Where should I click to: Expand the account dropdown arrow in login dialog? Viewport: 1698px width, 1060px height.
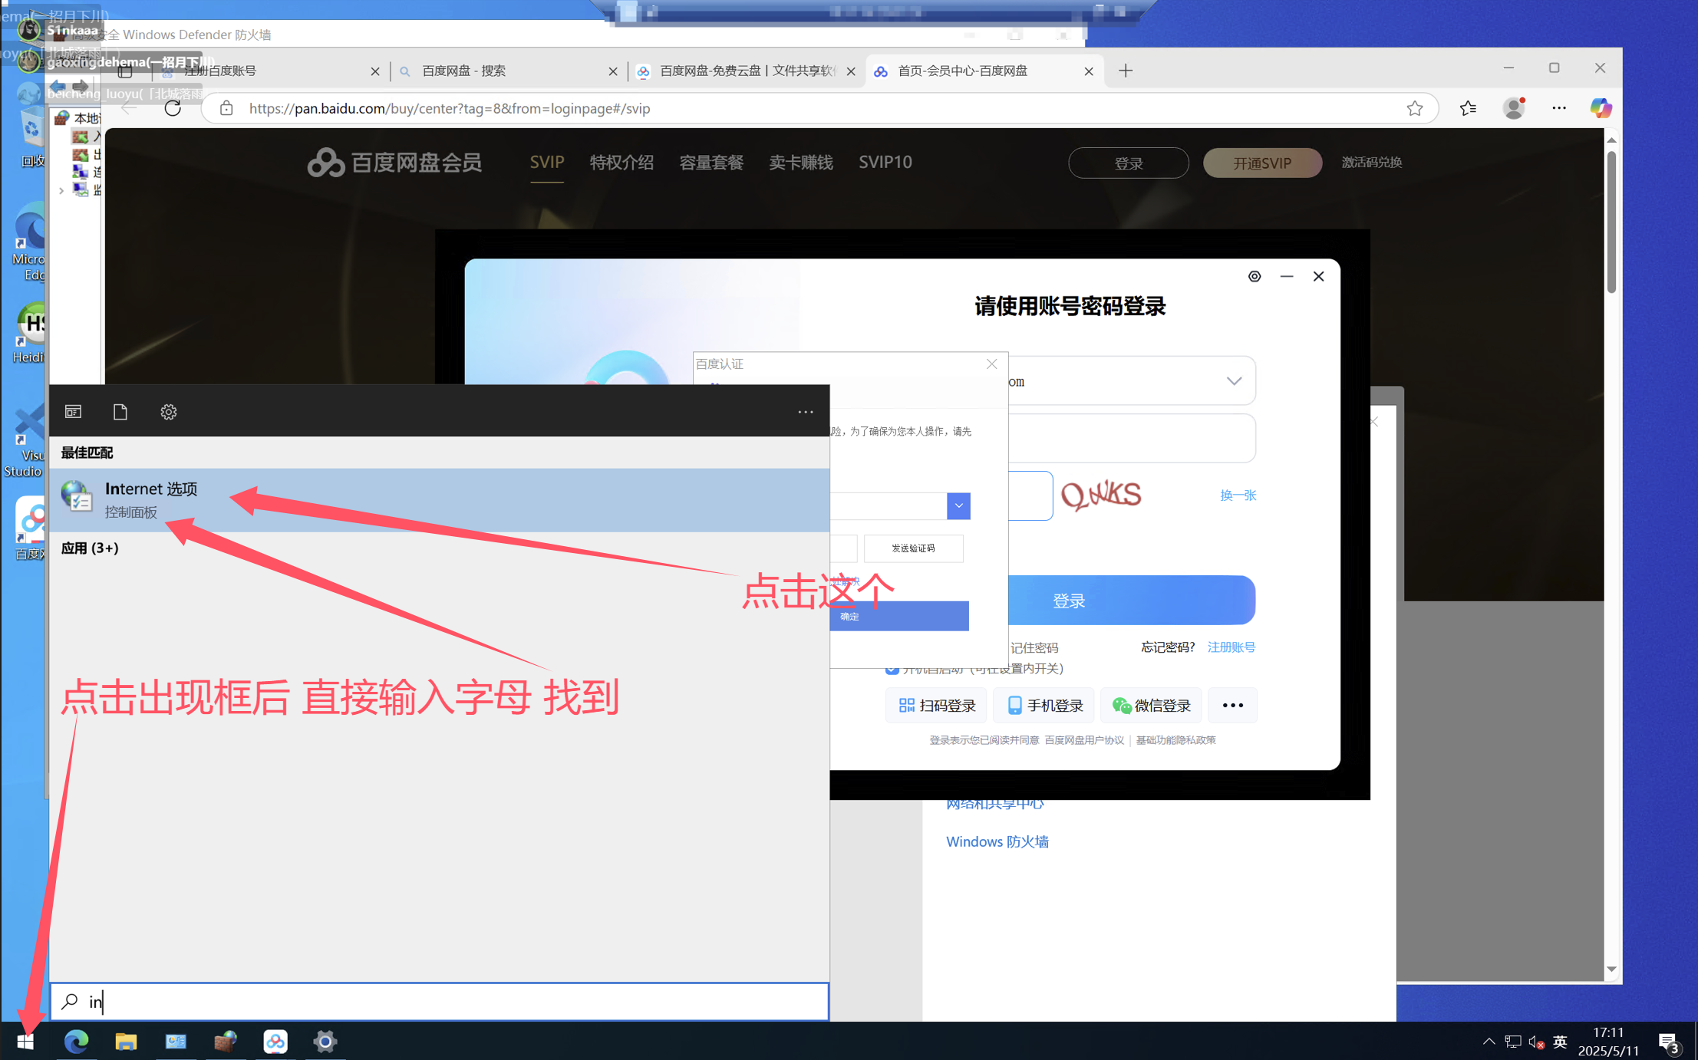tap(1234, 381)
